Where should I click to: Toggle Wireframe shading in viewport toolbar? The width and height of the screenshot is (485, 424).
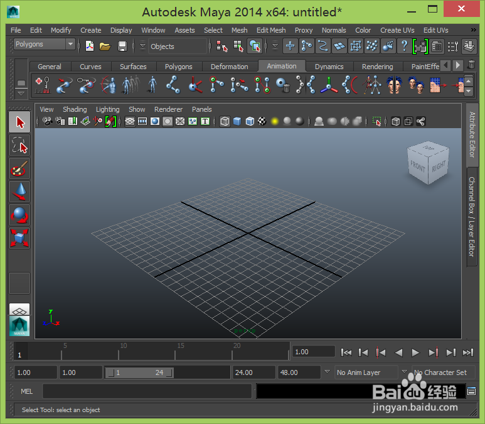[225, 121]
